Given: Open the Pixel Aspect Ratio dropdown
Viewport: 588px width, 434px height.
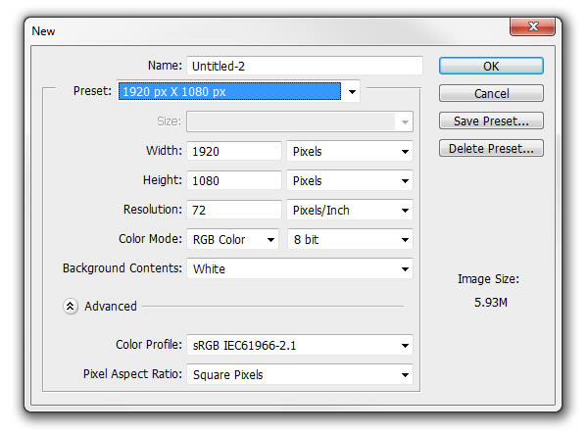Looking at the screenshot, I should 300,374.
